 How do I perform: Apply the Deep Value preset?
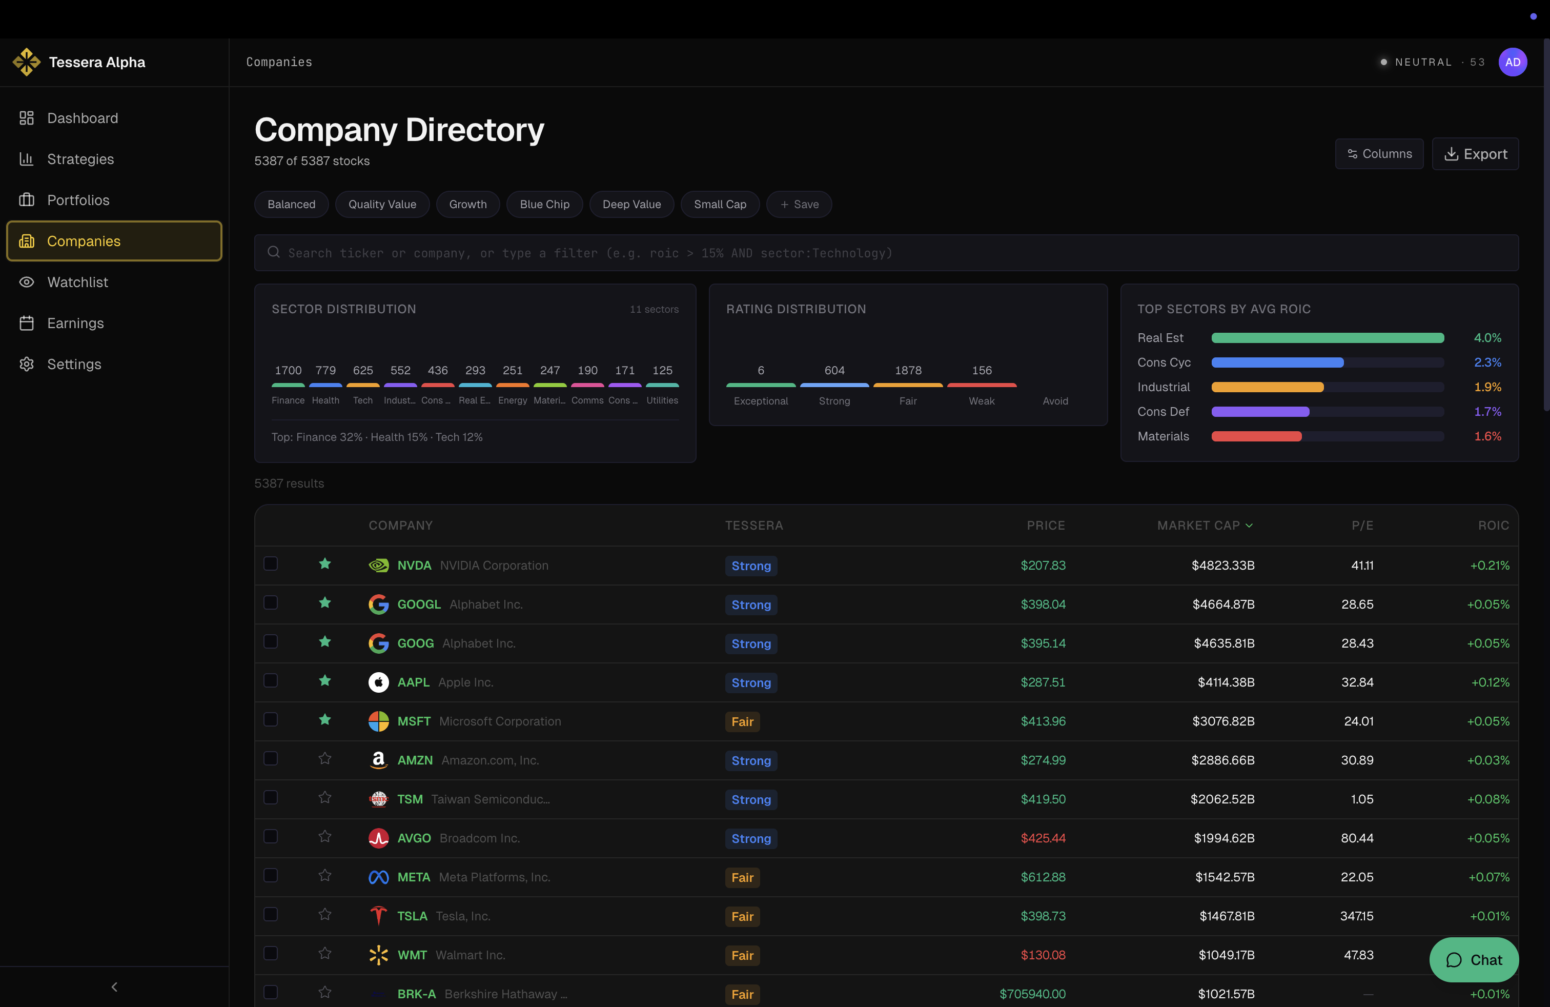(631, 205)
